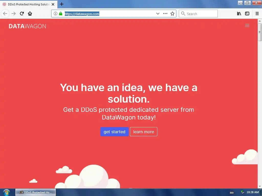
Task: Open page actions three-dot menu
Action: 165,14
